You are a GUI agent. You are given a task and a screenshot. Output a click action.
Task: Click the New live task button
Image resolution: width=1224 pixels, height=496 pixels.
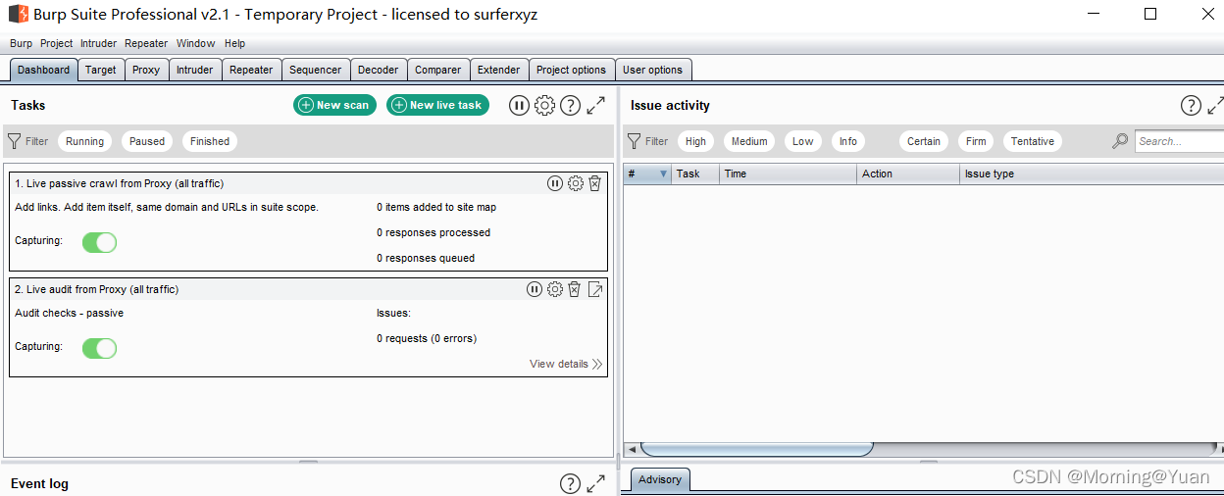pyautogui.click(x=437, y=105)
